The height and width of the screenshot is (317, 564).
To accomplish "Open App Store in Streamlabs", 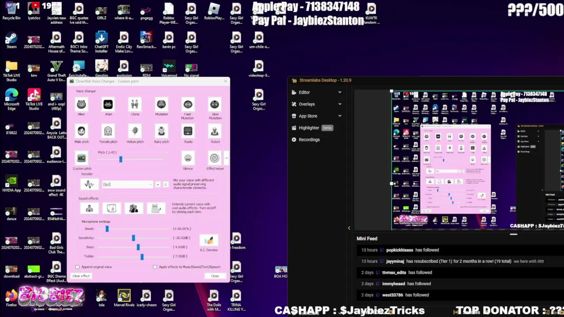I will pyautogui.click(x=308, y=116).
